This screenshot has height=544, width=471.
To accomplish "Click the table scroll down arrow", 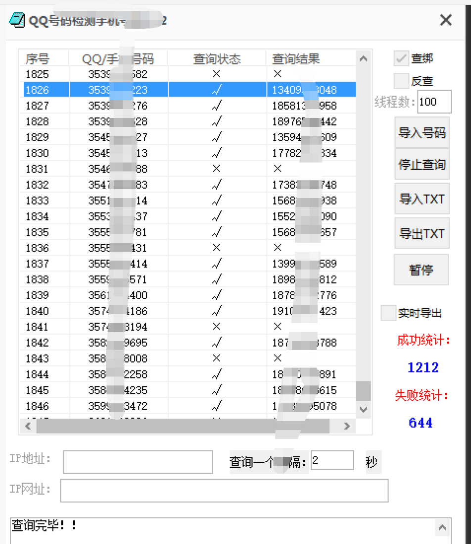I will [363, 409].
